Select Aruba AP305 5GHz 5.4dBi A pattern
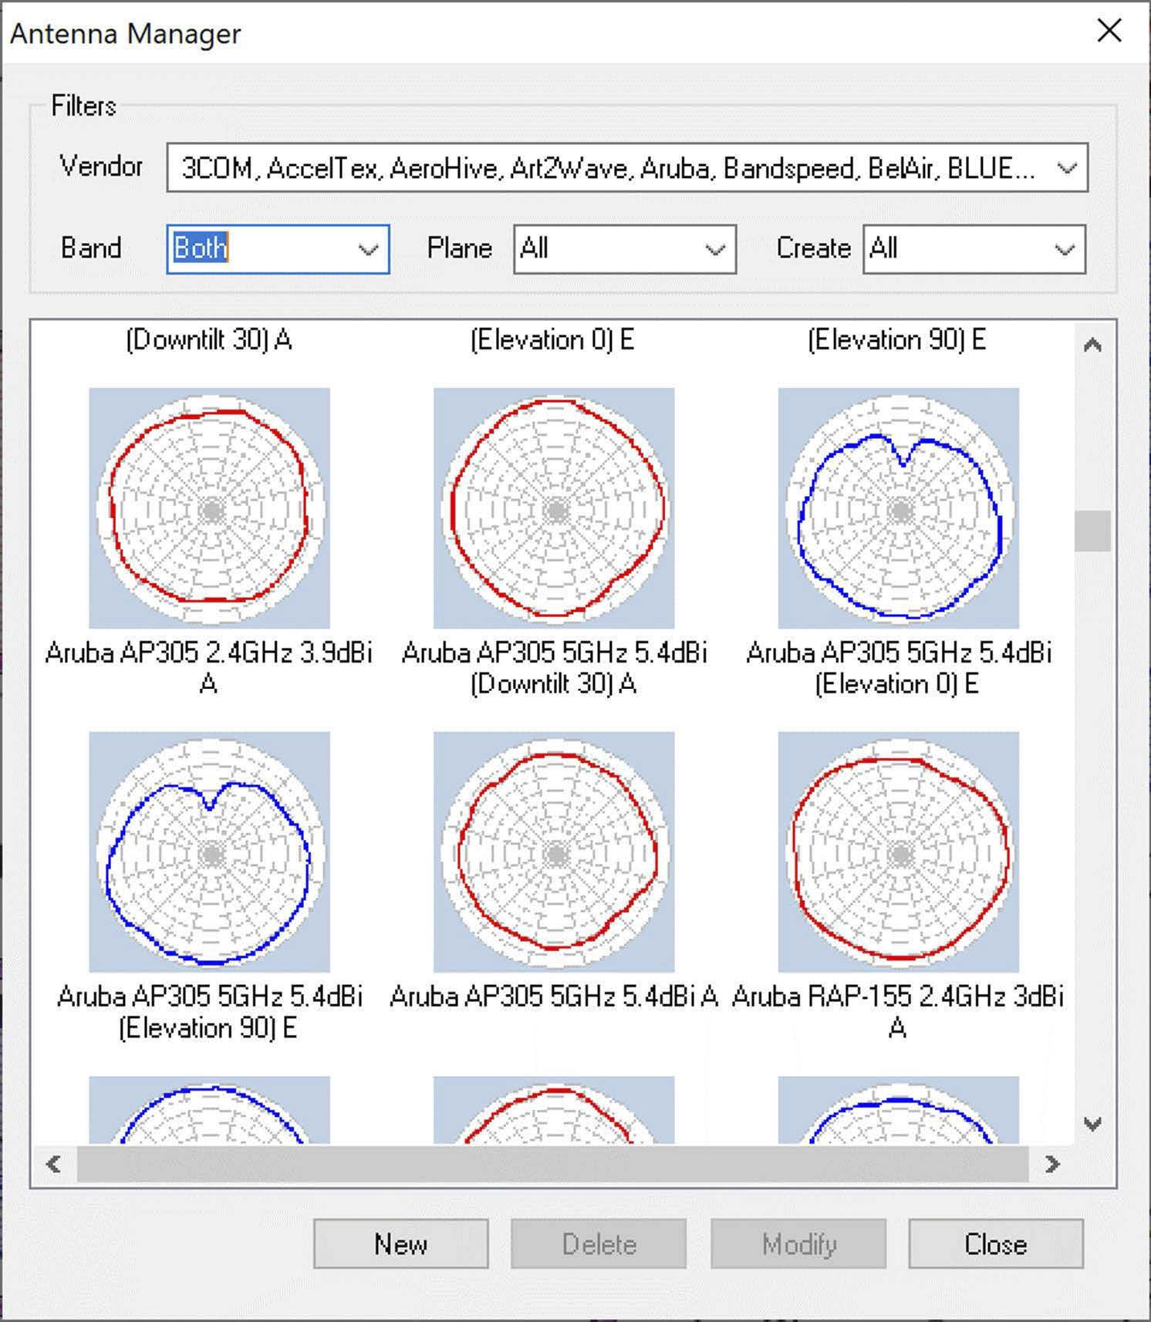The height and width of the screenshot is (1322, 1151). pyautogui.click(x=554, y=852)
